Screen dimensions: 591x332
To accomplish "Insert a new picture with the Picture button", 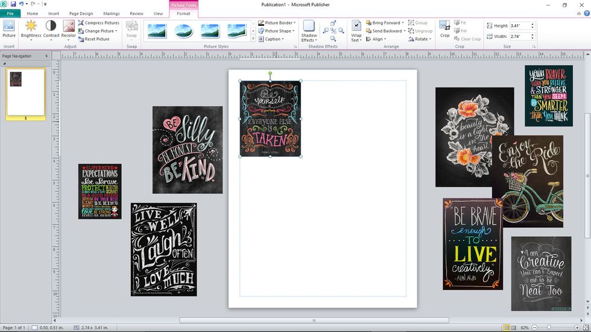I will tap(8, 29).
